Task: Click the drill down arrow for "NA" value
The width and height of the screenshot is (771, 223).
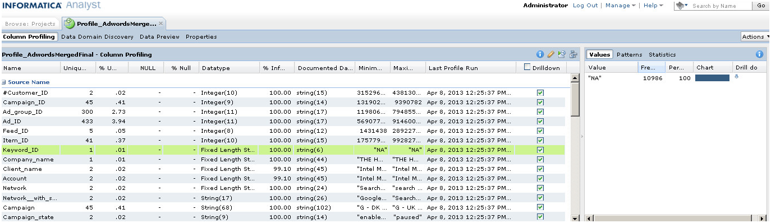Action: [x=737, y=77]
